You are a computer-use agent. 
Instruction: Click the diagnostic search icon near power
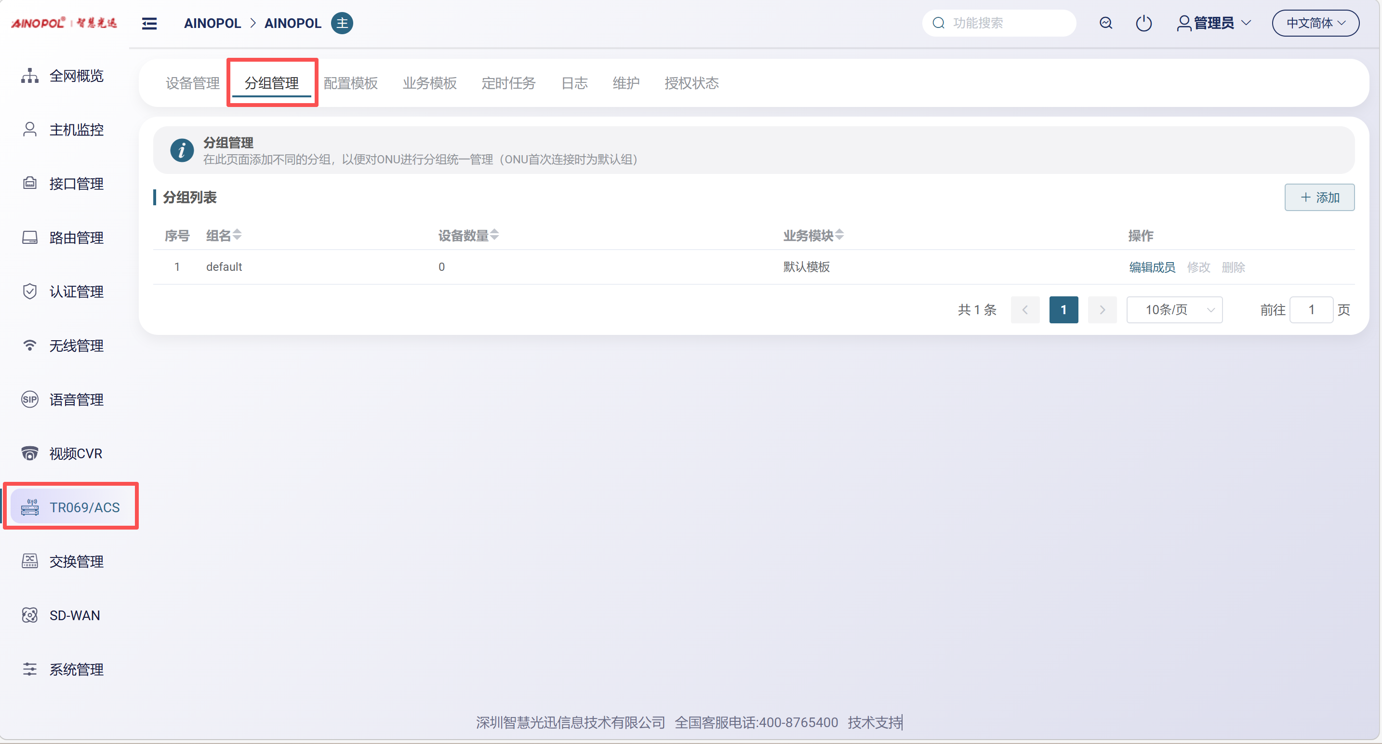(x=1105, y=23)
